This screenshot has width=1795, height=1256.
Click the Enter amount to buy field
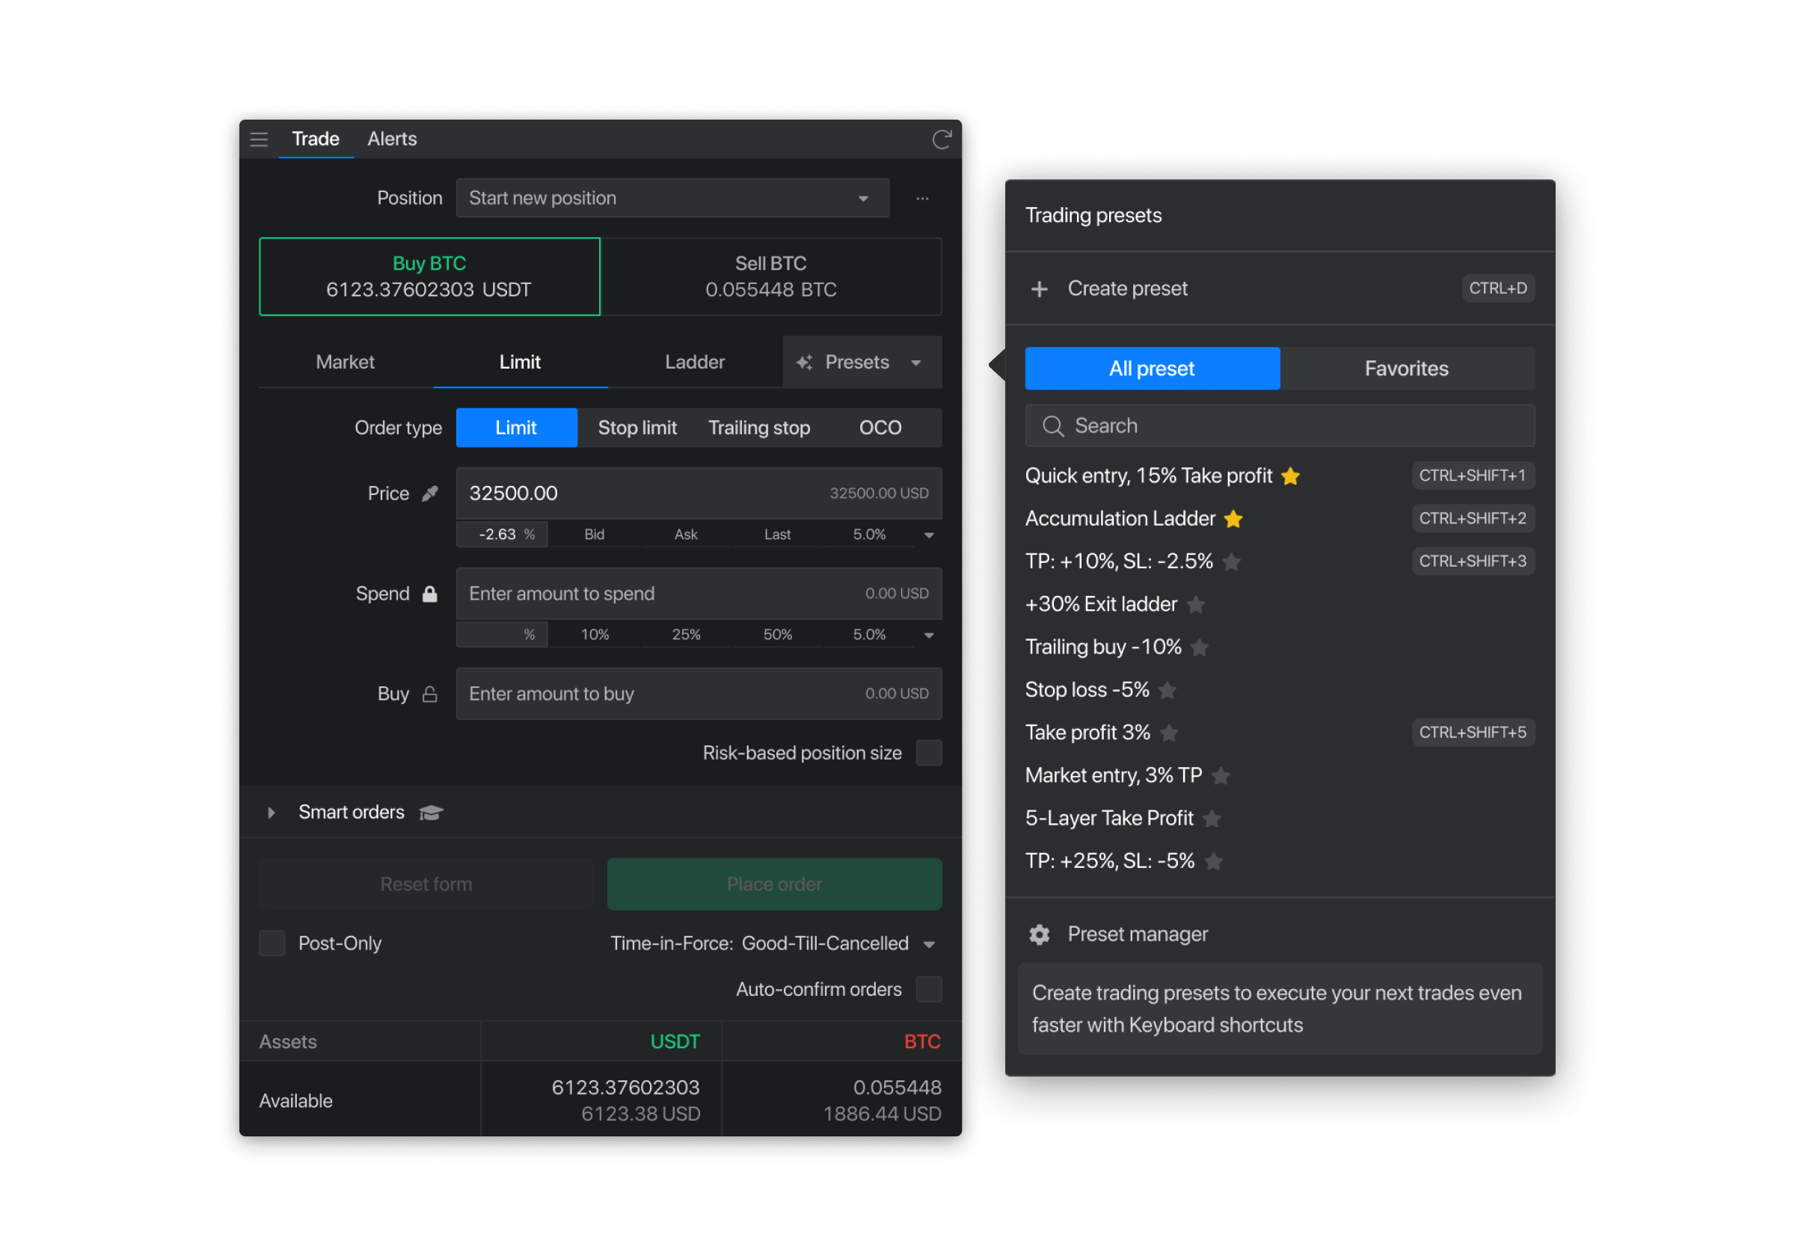coord(699,694)
